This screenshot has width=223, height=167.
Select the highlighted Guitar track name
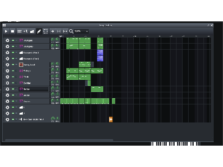33,89
